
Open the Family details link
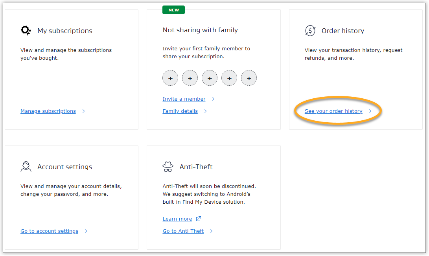pyautogui.click(x=180, y=111)
